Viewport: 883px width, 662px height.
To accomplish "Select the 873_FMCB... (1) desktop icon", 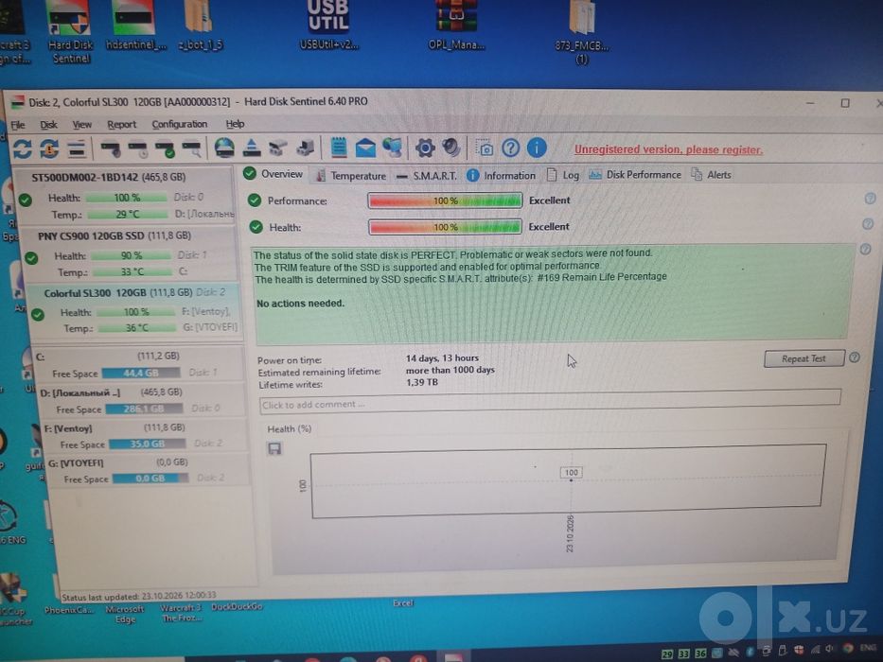I will point(582,33).
